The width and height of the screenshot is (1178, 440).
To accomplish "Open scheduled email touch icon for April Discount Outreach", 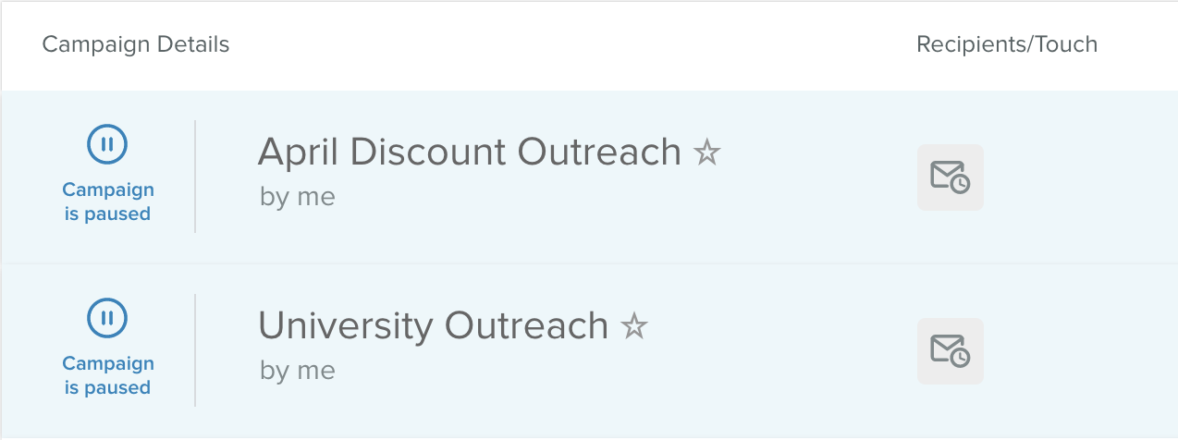I will [950, 177].
